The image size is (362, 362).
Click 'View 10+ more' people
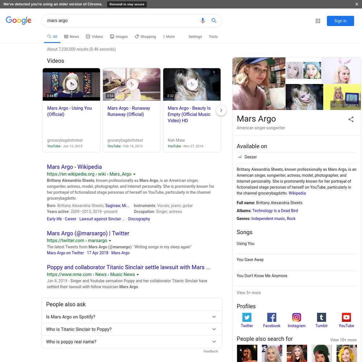[343, 340]
